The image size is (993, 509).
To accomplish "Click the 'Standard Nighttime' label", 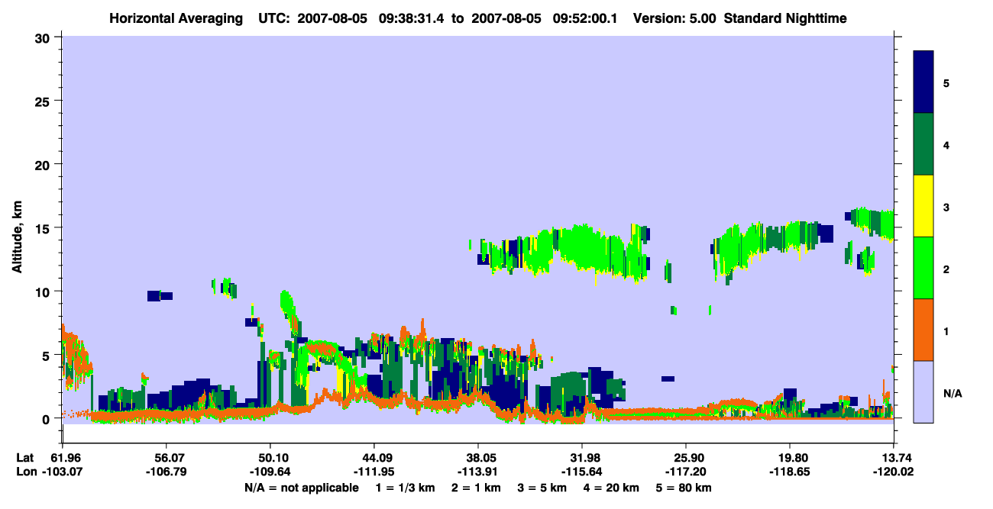I will pyautogui.click(x=785, y=18).
